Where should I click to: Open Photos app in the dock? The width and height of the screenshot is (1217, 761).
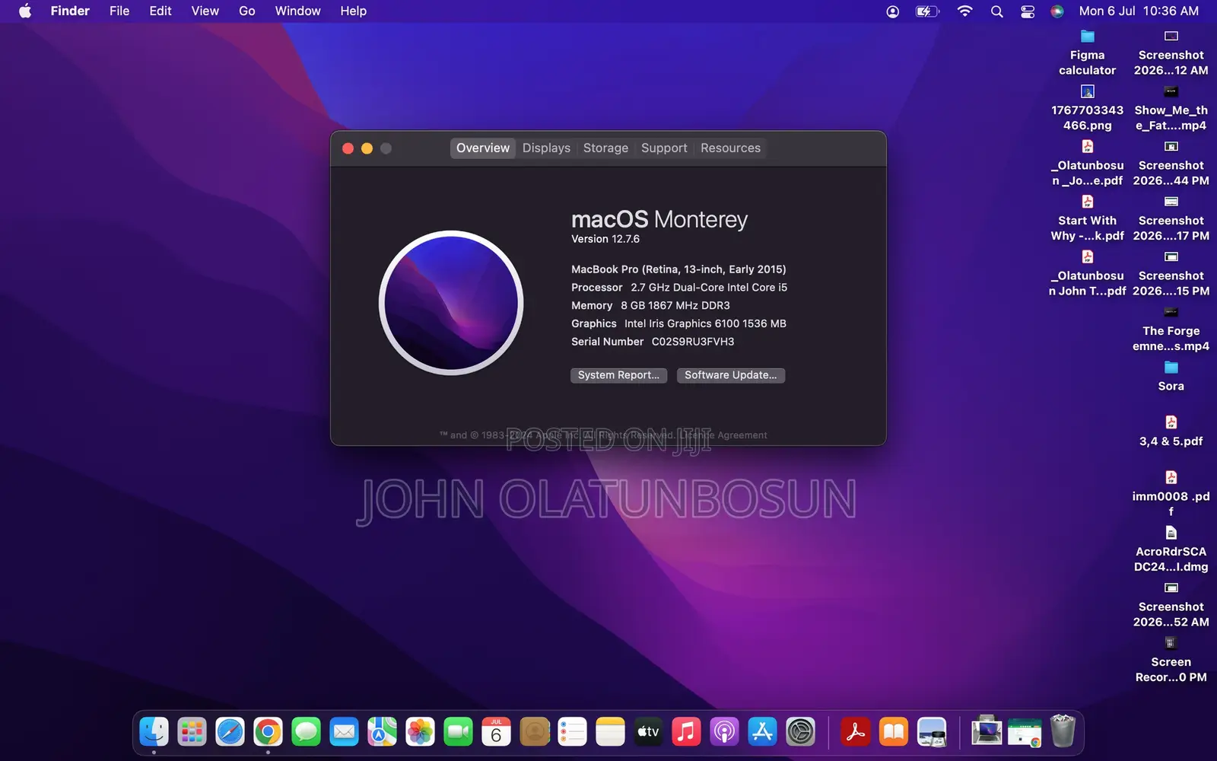tap(421, 732)
